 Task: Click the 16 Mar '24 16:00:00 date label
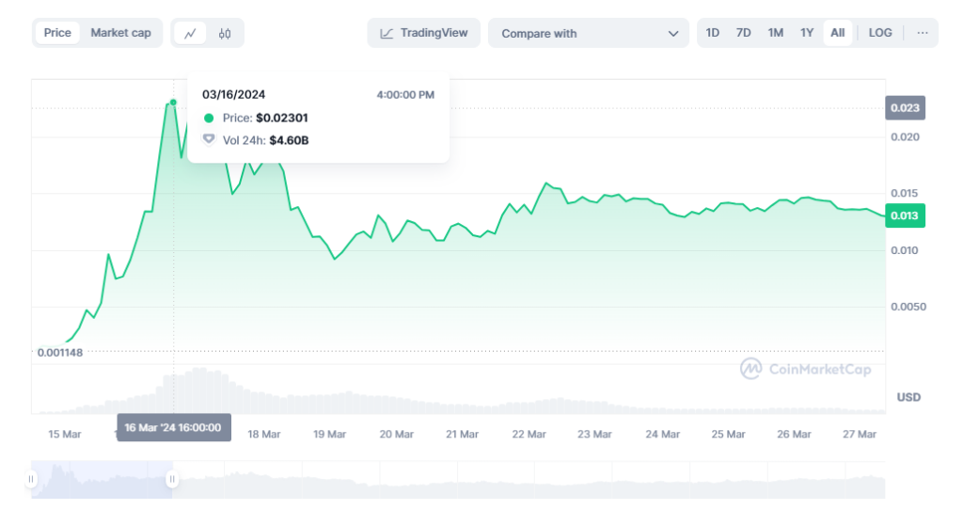[x=174, y=427]
